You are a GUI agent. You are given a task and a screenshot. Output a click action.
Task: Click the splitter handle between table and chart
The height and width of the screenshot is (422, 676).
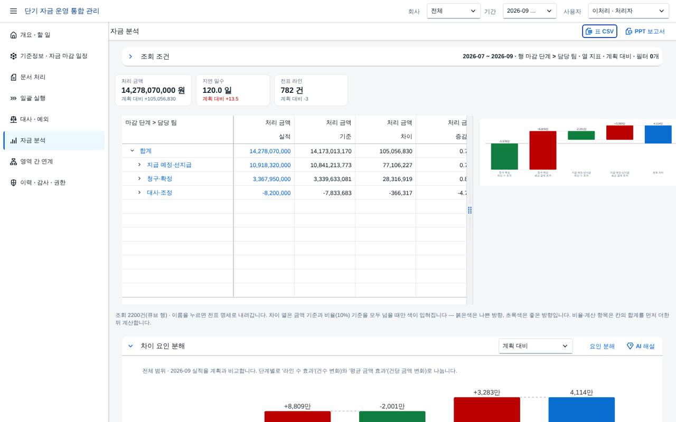tap(470, 210)
